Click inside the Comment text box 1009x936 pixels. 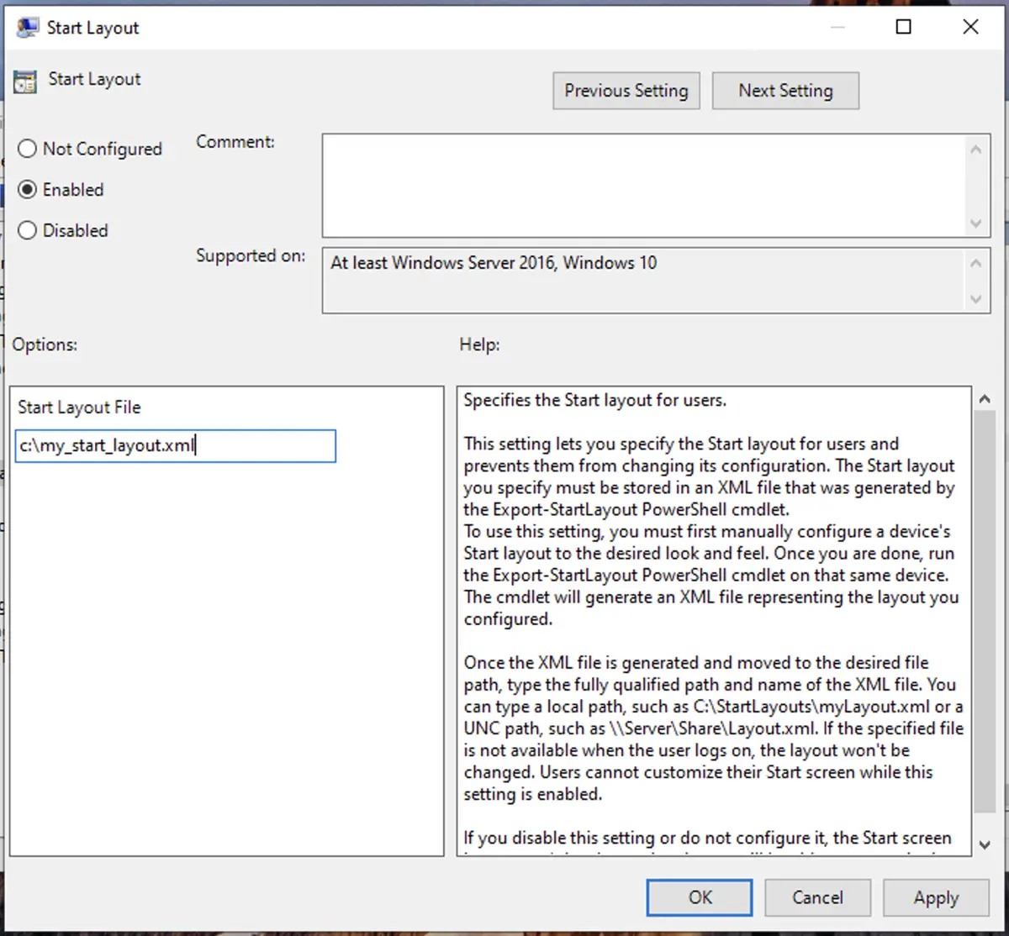pyautogui.click(x=642, y=186)
